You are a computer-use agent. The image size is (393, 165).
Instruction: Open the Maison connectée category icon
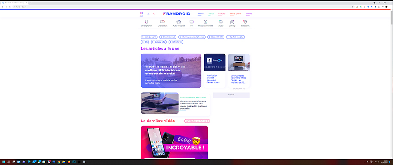coord(206,22)
